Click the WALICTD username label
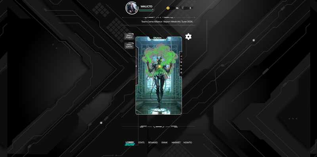 pos(146,6)
